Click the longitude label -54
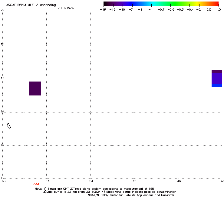Image resolution: width=224 pixels, height=197 pixels. (x=90, y=181)
